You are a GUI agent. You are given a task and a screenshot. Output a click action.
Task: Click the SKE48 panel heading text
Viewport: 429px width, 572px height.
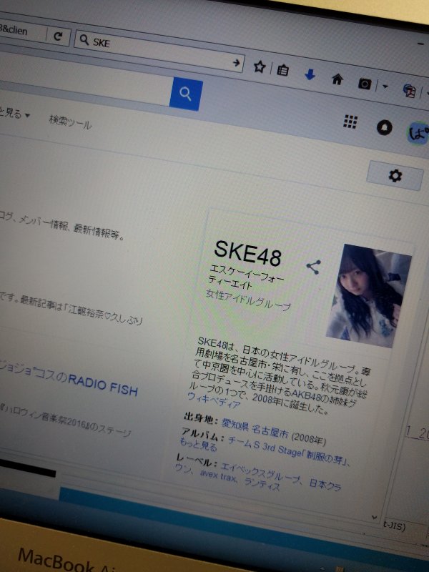coord(247,253)
